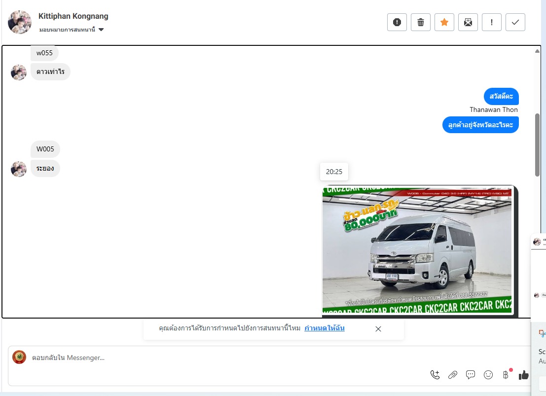Click the customer avatar beside ดาวเท่าไร message

pyautogui.click(x=19, y=72)
